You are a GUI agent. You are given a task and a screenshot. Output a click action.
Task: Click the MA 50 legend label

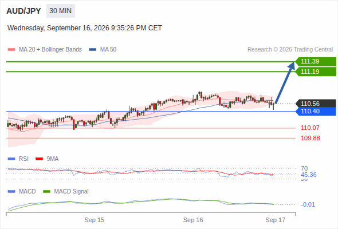point(108,50)
